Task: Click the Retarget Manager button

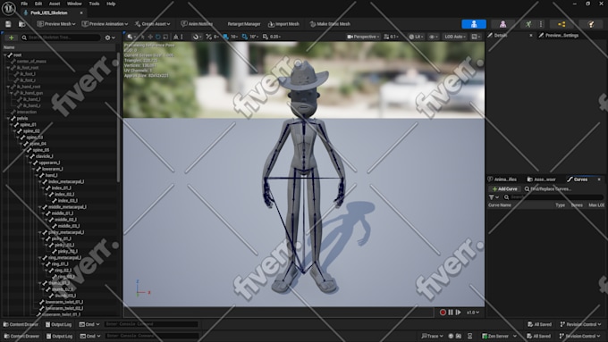Action: pos(244,24)
